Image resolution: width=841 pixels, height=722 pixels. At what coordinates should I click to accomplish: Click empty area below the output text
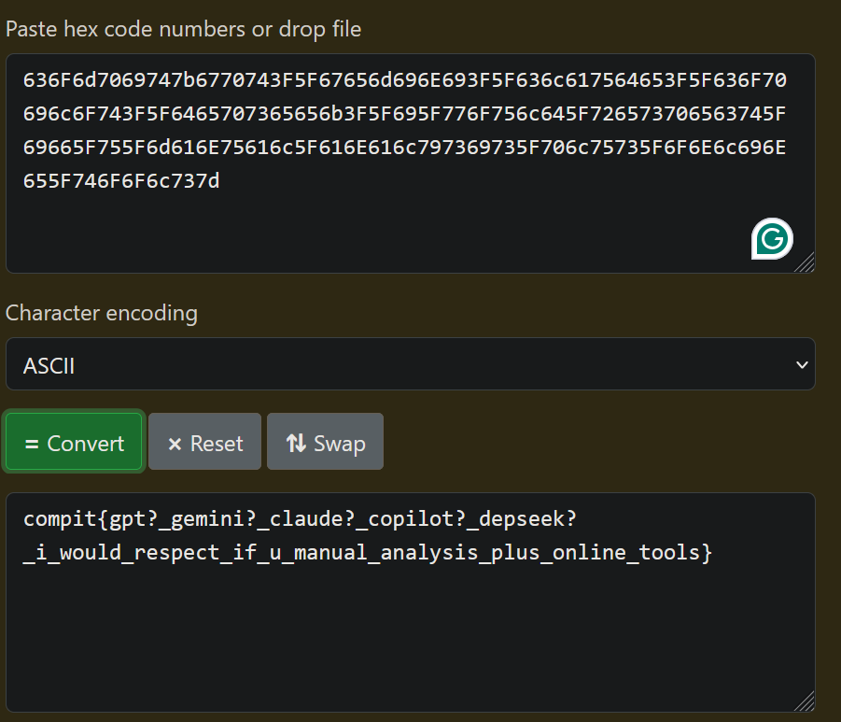pyautogui.click(x=373, y=644)
